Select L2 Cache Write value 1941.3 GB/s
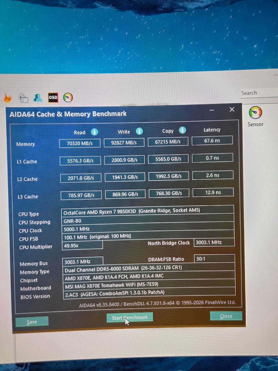This screenshot has height=371, width=278. (x=125, y=177)
